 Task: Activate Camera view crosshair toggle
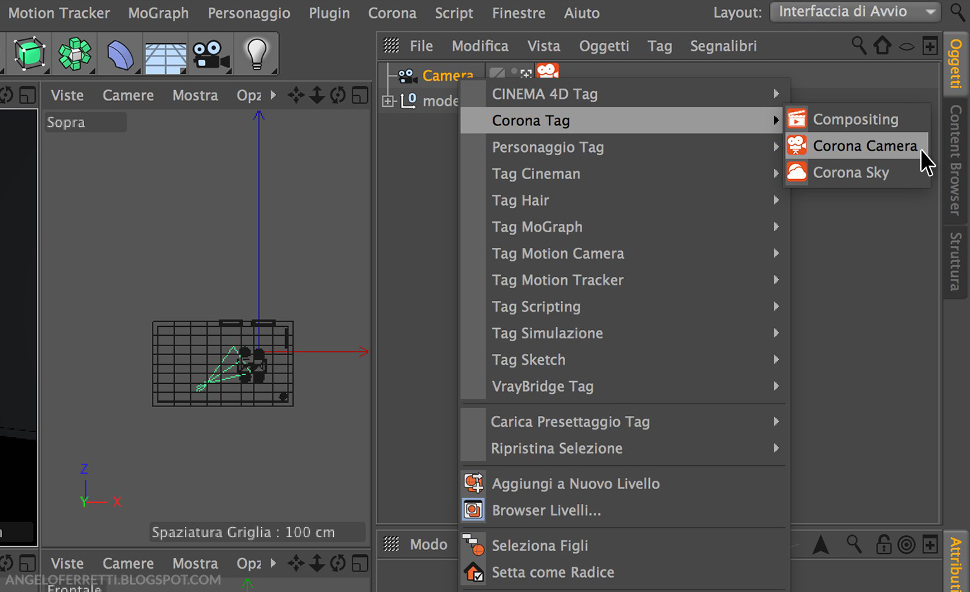(526, 74)
